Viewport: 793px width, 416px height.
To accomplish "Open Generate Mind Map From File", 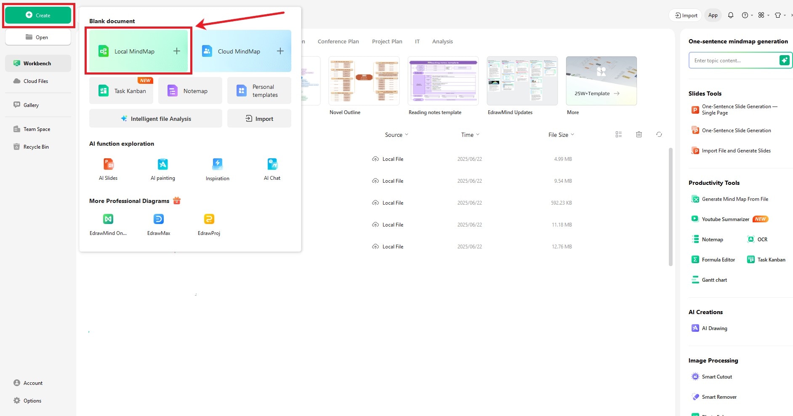I will pyautogui.click(x=730, y=199).
